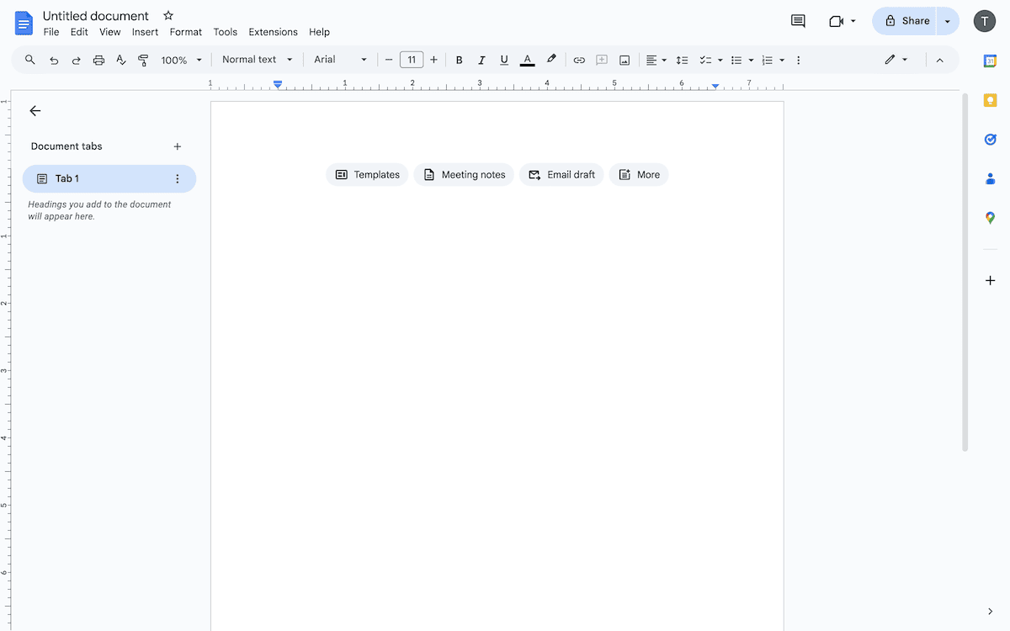Open line and paragraph spacing

pos(682,60)
